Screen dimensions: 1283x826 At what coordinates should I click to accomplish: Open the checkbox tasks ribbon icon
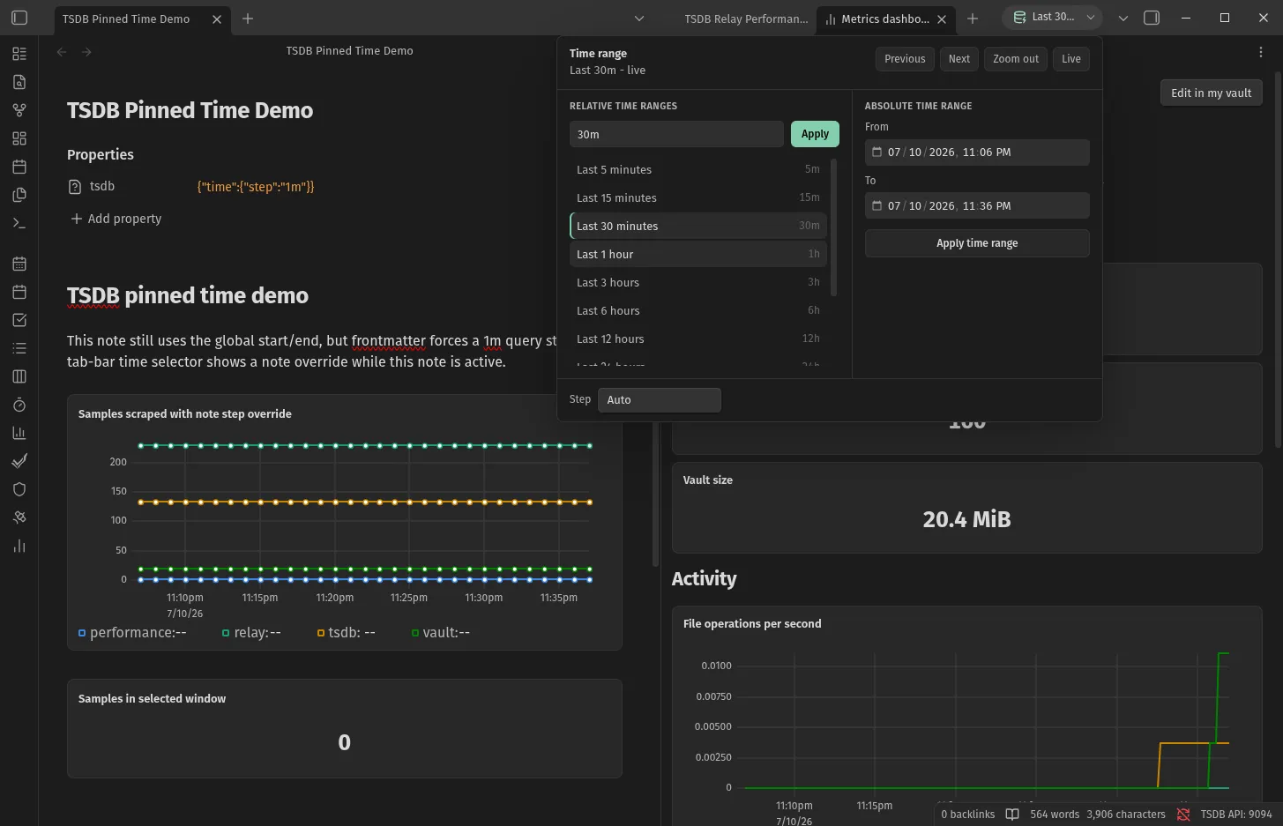(19, 320)
